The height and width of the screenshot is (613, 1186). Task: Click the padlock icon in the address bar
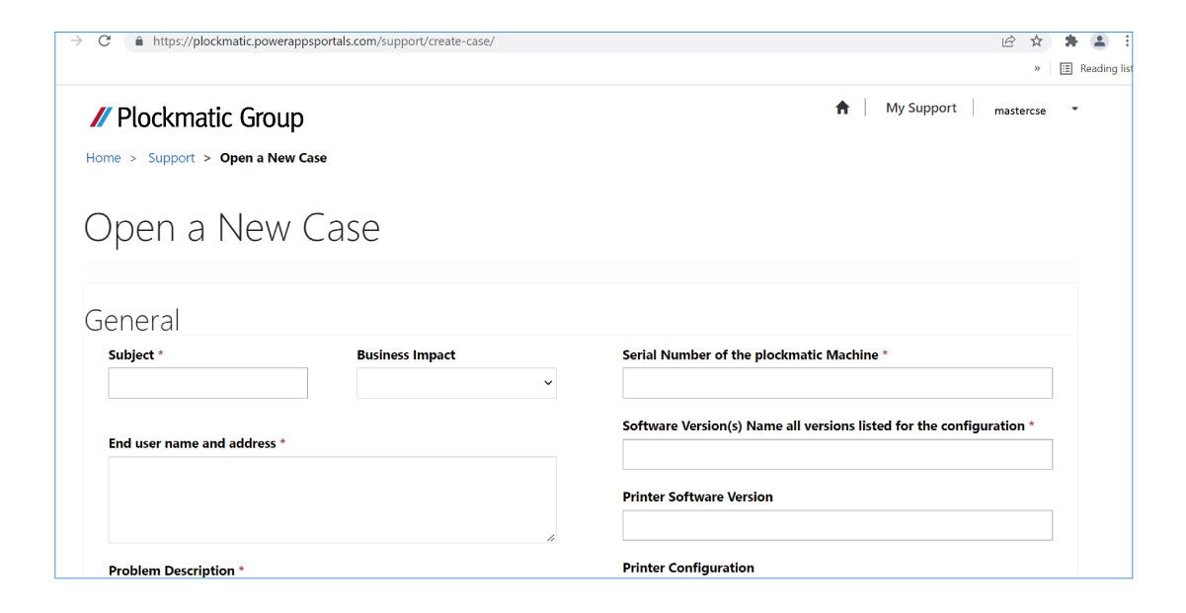pyautogui.click(x=139, y=41)
